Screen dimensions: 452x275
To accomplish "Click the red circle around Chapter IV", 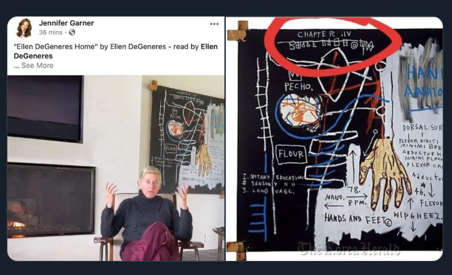I will pyautogui.click(x=333, y=46).
